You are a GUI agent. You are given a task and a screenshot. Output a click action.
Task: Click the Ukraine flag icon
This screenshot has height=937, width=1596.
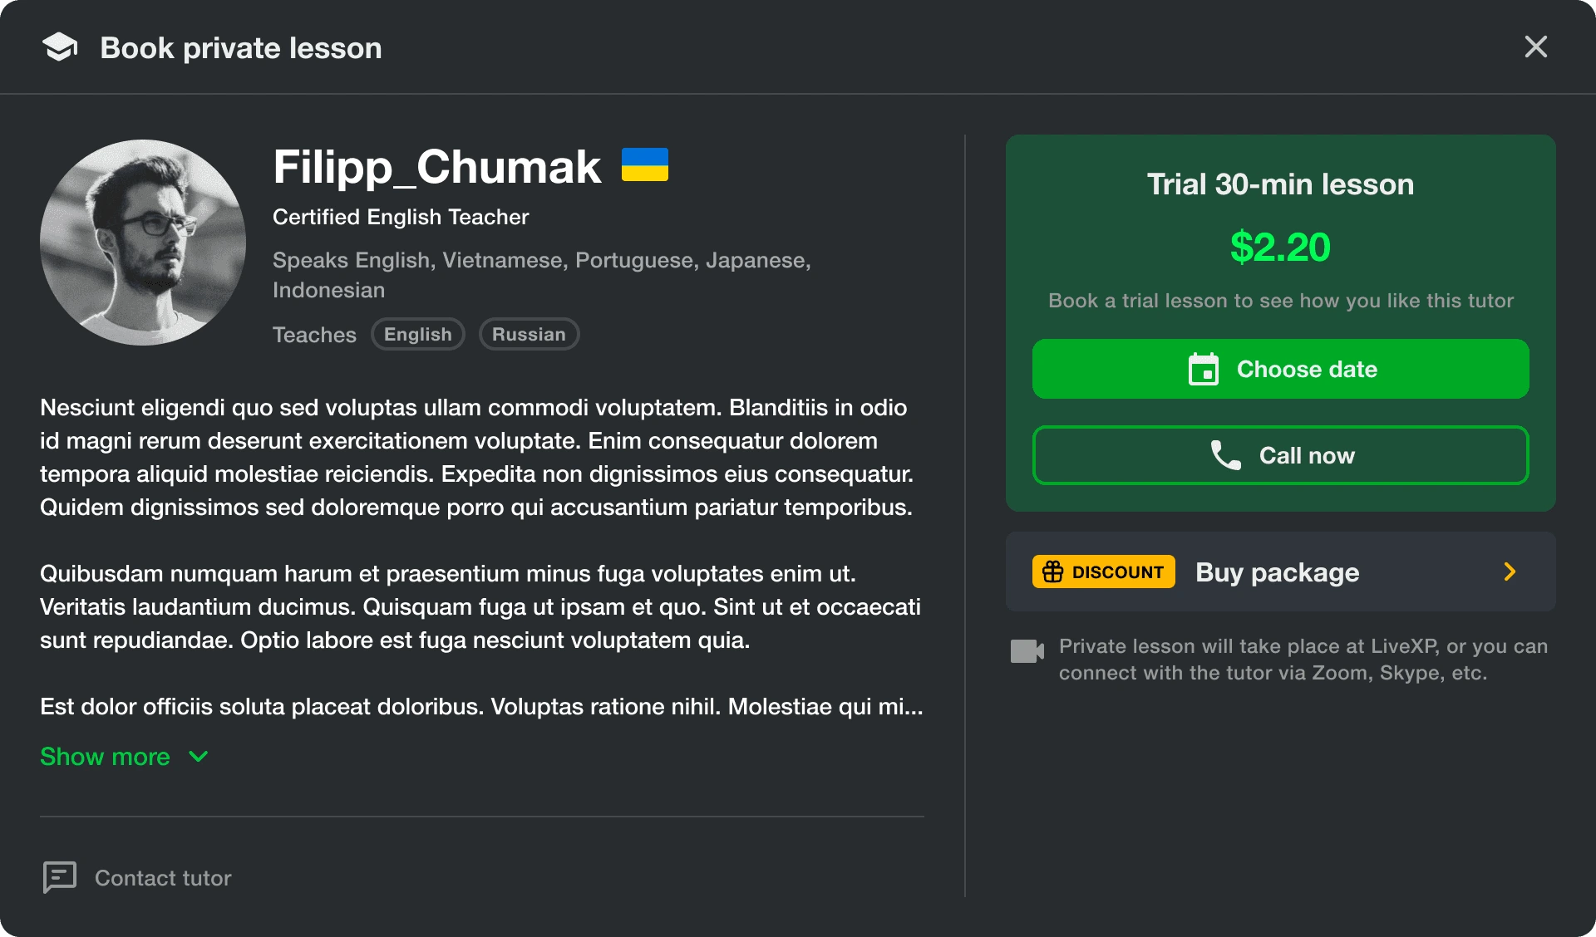tap(645, 164)
